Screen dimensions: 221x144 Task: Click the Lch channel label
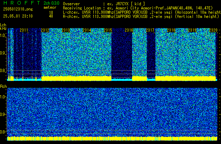(3, 25)
